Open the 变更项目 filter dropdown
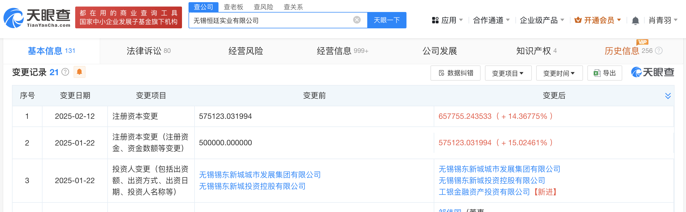This screenshot has width=686, height=212. 508,73
